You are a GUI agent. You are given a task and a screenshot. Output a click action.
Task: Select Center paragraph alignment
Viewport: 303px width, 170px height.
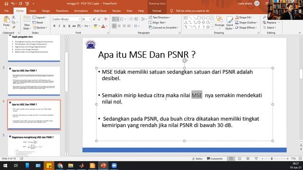pos(119,26)
